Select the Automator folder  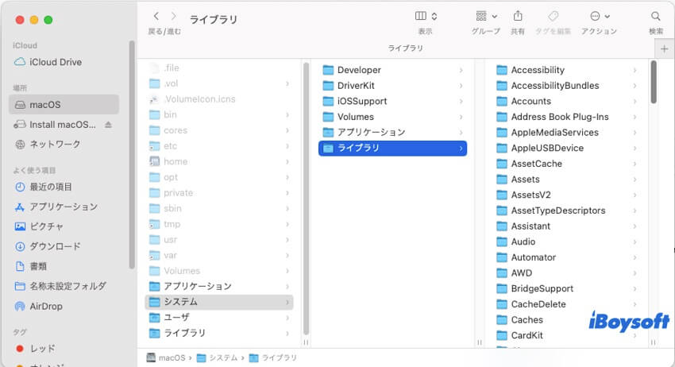tap(566, 257)
